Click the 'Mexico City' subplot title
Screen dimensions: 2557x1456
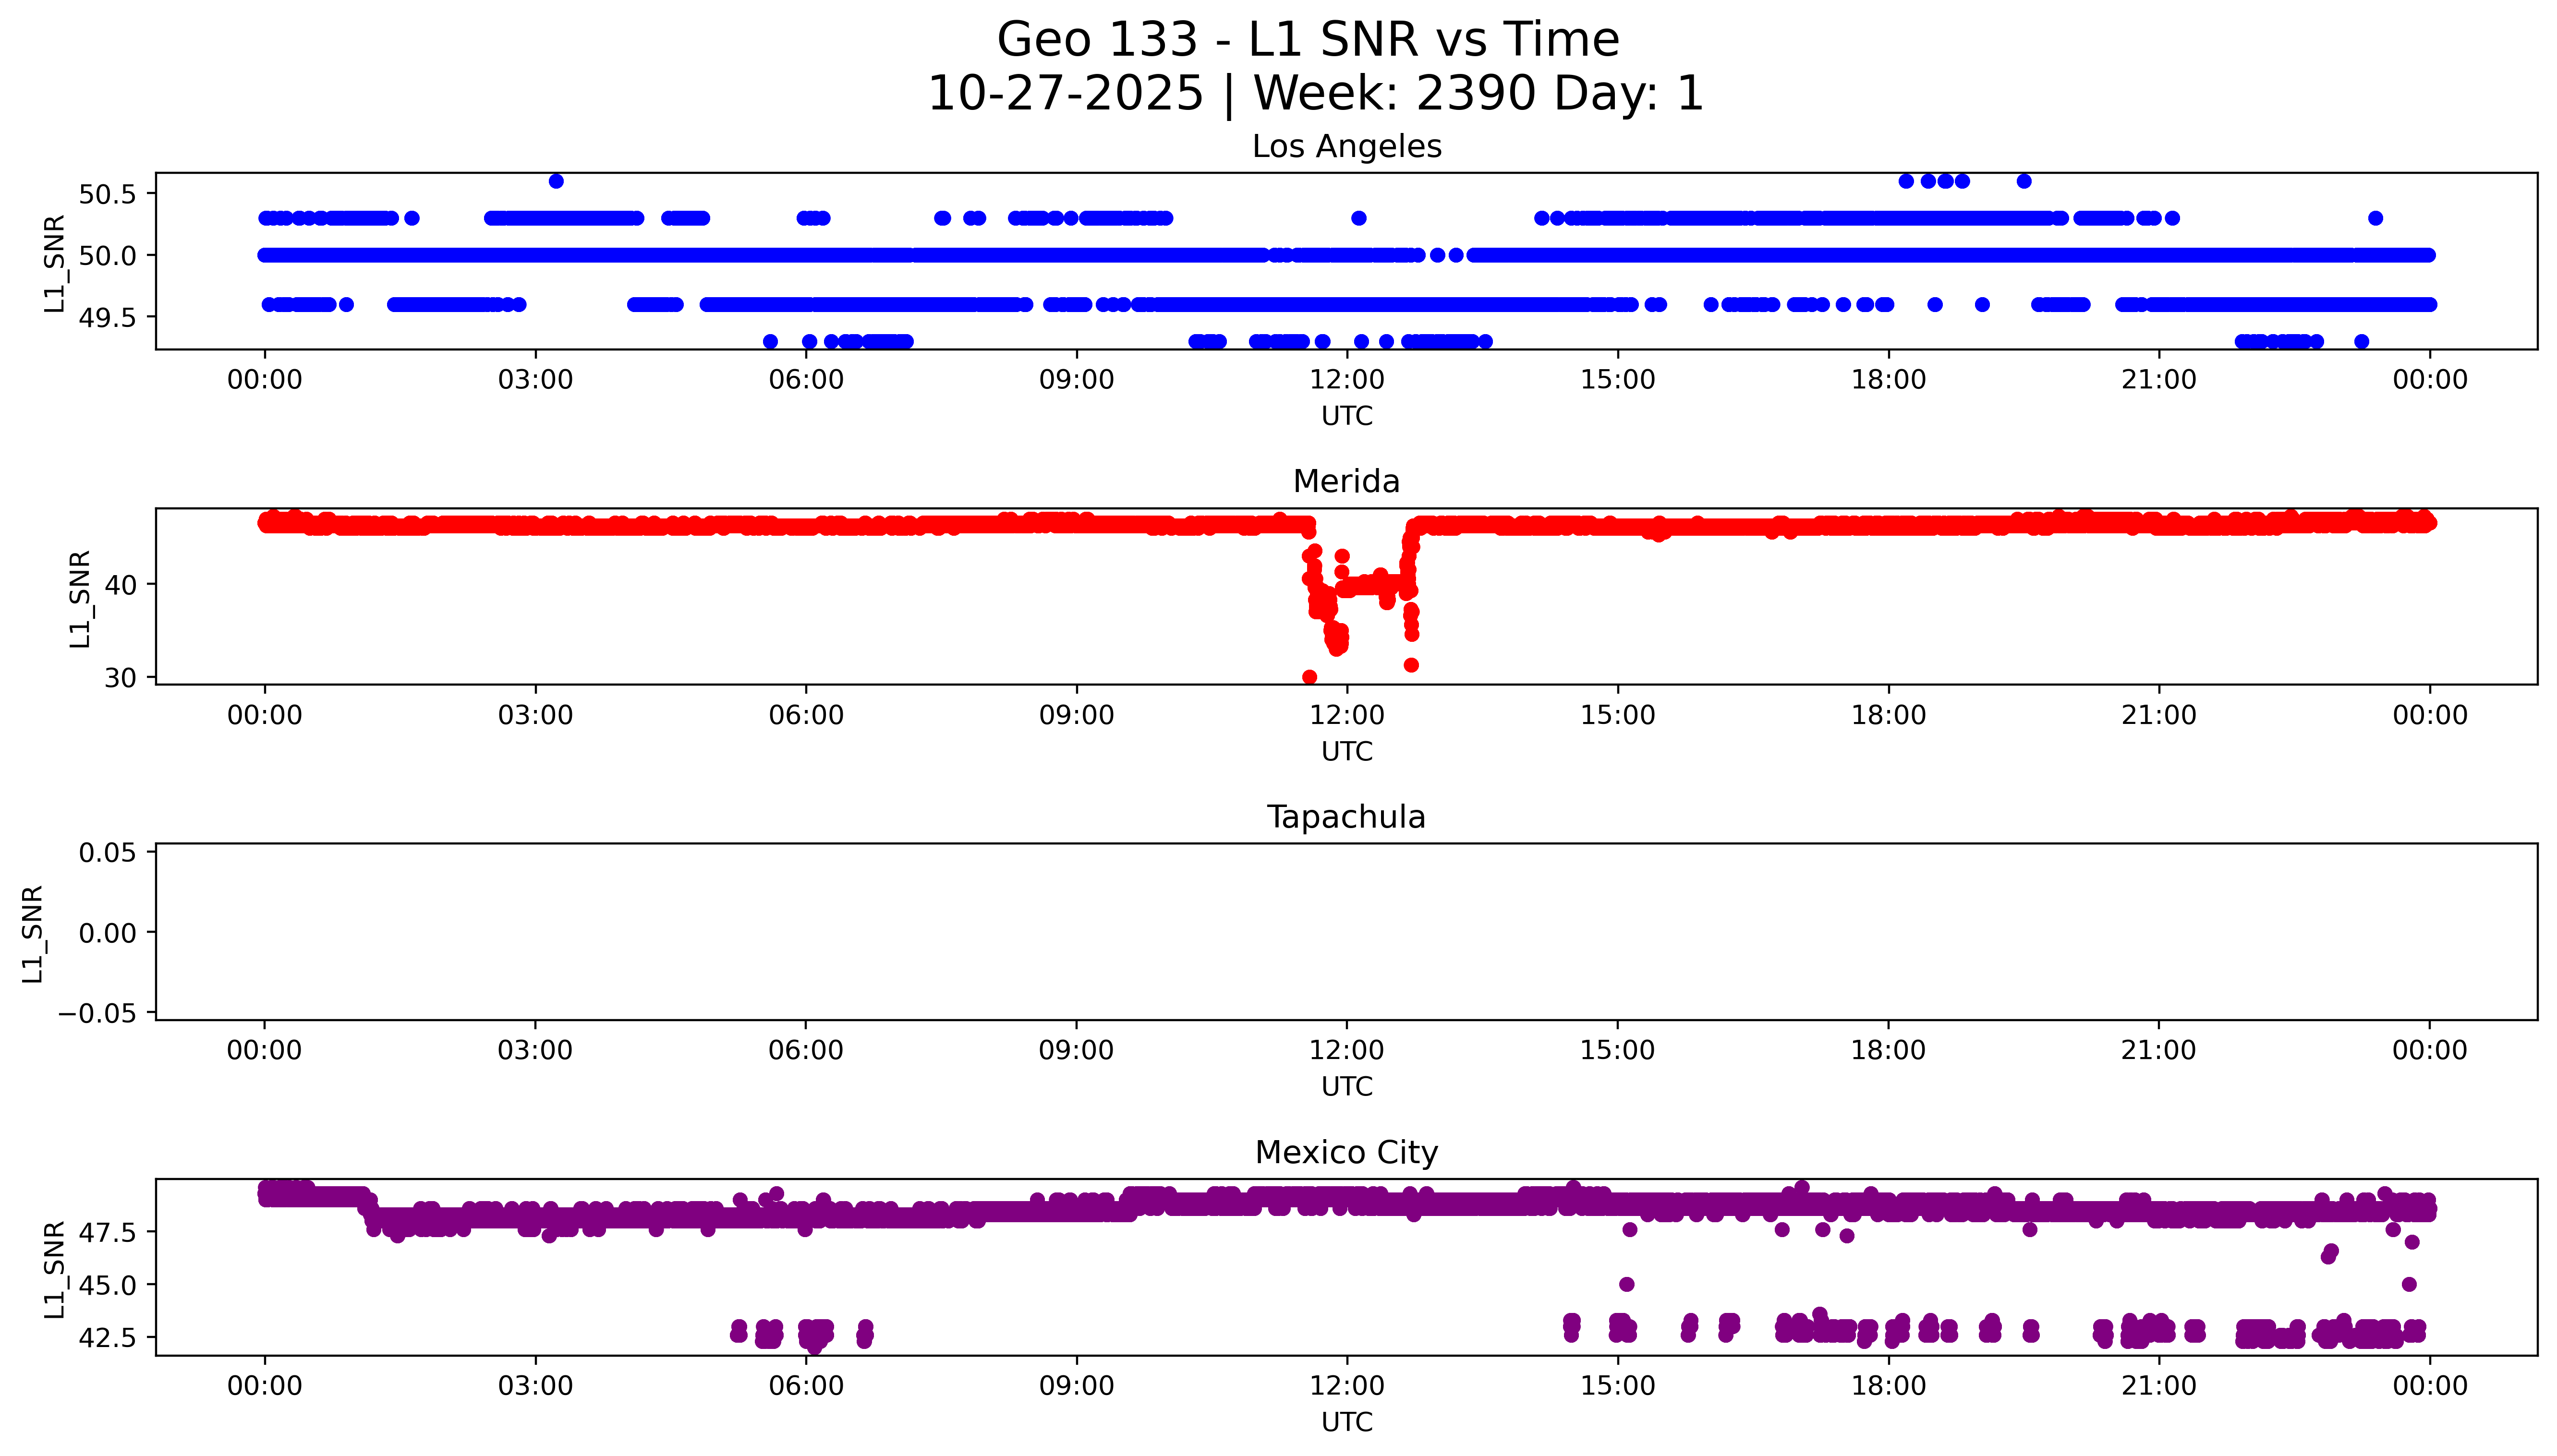point(1346,1153)
